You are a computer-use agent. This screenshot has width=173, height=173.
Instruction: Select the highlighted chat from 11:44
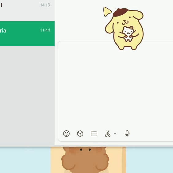click(x=27, y=33)
